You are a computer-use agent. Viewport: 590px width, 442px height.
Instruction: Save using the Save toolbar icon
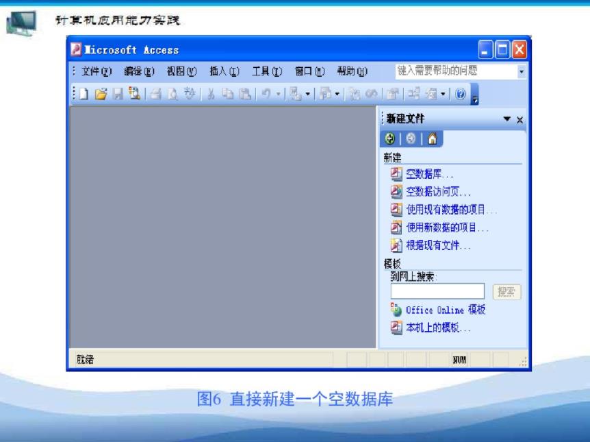117,90
